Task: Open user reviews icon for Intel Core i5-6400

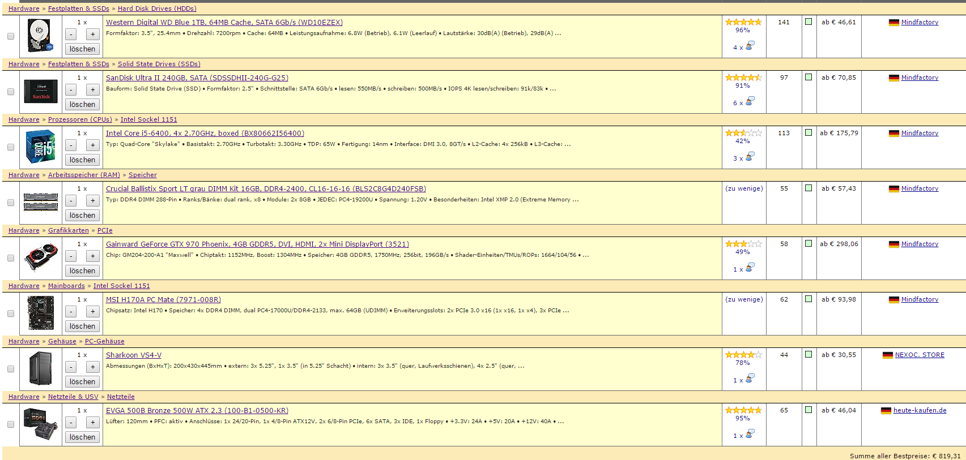Action: click(750, 157)
